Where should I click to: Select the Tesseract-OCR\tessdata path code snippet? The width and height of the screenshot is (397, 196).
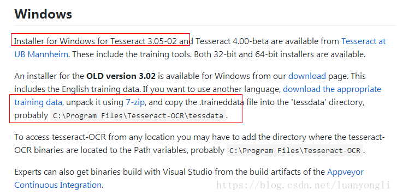(x=138, y=116)
